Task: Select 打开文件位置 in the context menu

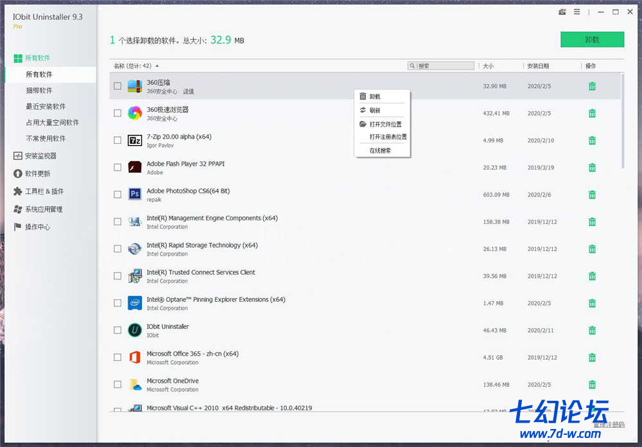Action: click(x=382, y=124)
